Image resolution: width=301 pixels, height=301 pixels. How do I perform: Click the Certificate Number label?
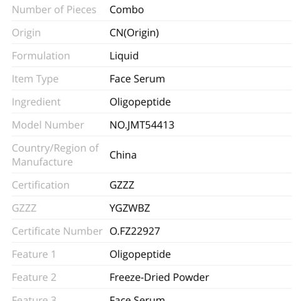click(57, 231)
